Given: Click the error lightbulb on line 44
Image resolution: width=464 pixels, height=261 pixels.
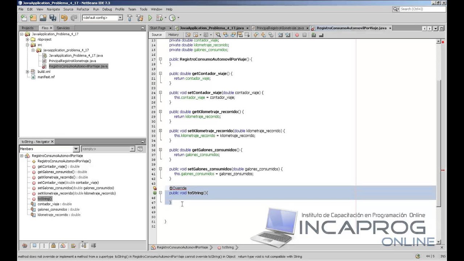Looking at the screenshot, I should pos(155,188).
